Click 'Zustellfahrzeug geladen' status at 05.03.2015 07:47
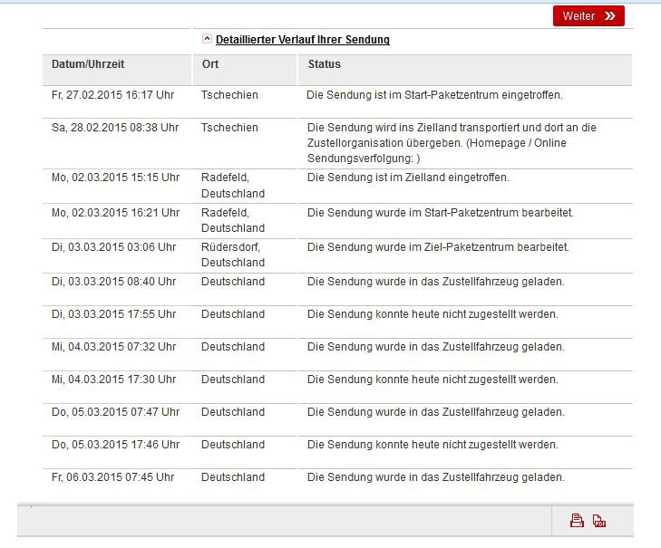This screenshot has height=548, width=661. 436,411
